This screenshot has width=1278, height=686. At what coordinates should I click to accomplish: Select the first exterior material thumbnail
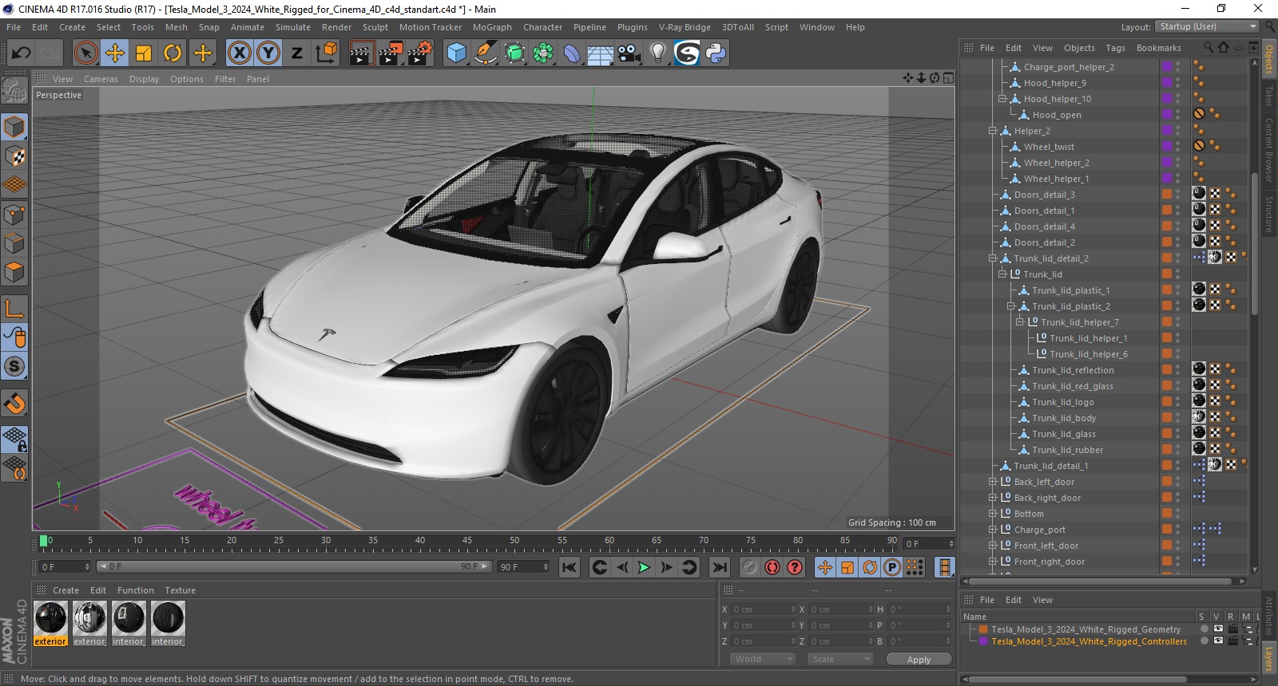point(50,618)
